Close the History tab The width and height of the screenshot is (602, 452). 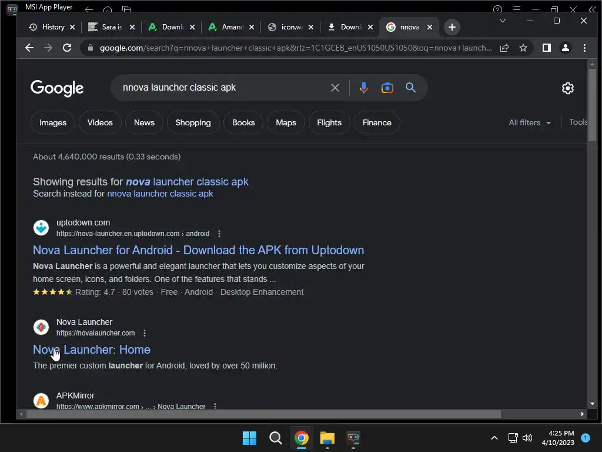pyautogui.click(x=72, y=27)
